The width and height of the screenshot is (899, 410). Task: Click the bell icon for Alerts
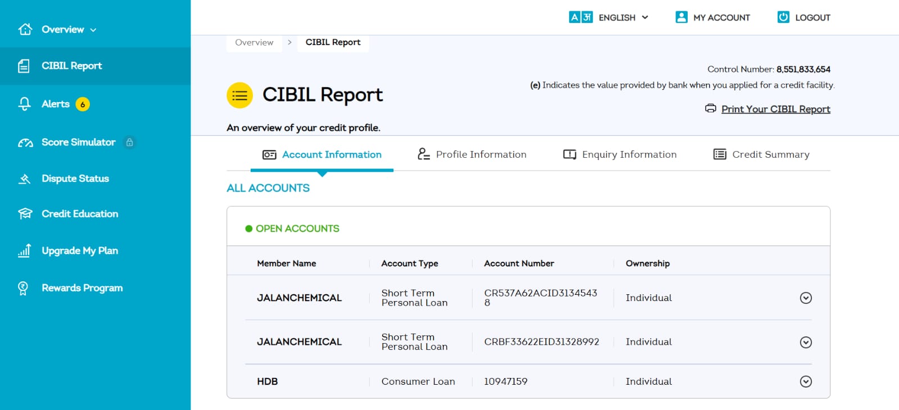point(25,104)
